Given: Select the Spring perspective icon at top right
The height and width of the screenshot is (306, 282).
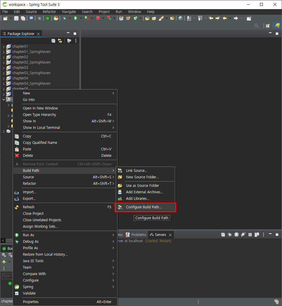Looking at the screenshot, I should [277, 25].
